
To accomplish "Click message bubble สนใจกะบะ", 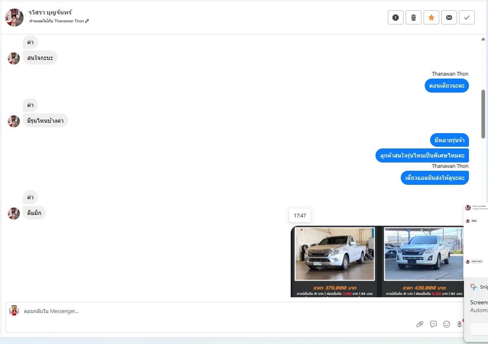I will point(40,57).
